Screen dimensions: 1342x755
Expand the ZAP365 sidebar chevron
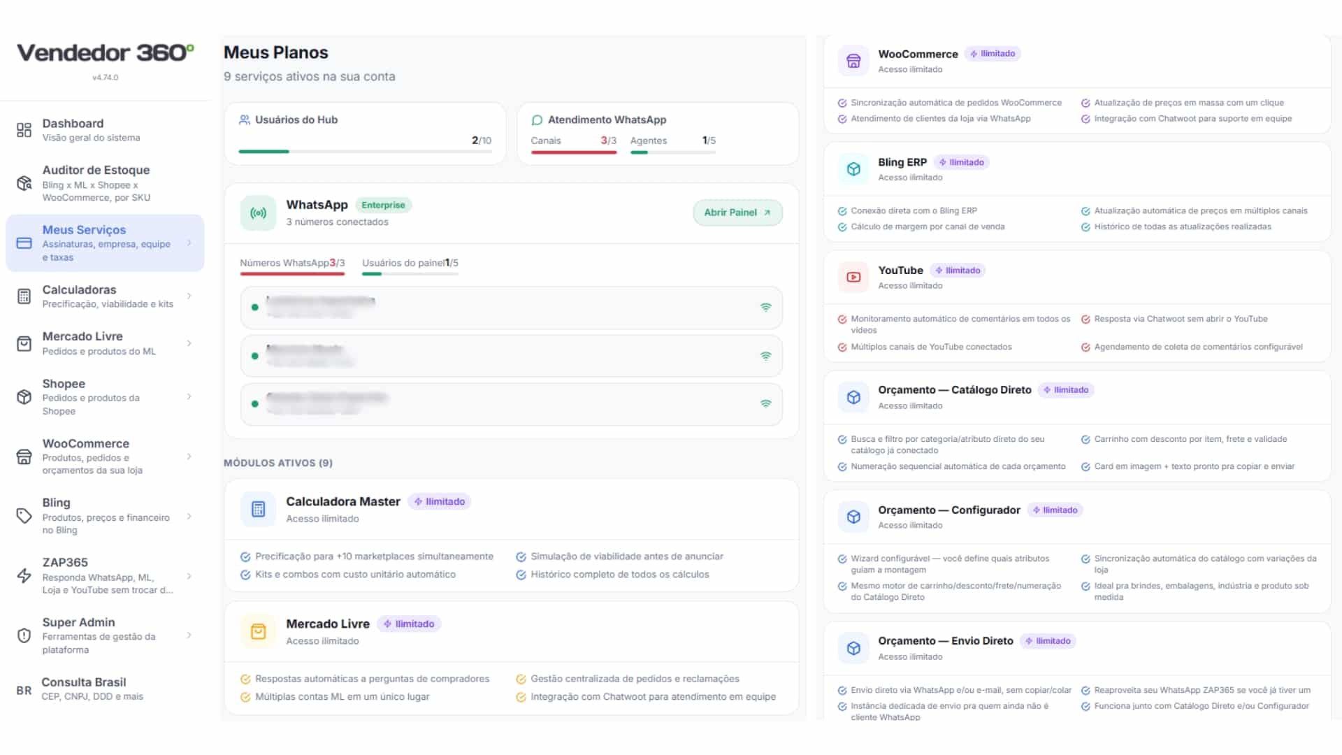point(189,576)
